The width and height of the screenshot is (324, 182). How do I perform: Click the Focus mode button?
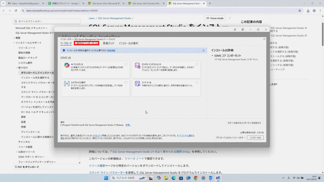(x=215, y=18)
